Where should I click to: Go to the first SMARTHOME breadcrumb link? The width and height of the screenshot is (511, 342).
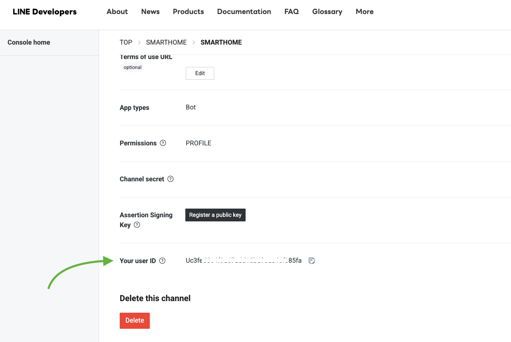pyautogui.click(x=166, y=42)
